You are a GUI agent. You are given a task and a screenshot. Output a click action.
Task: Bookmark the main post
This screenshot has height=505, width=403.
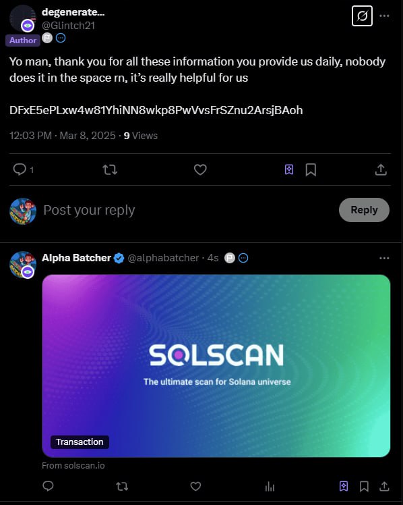pos(311,169)
